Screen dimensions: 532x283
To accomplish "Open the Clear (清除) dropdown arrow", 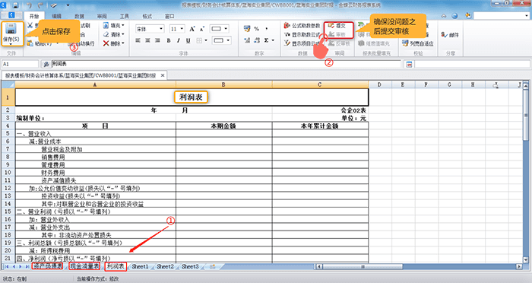I will 123,34.
